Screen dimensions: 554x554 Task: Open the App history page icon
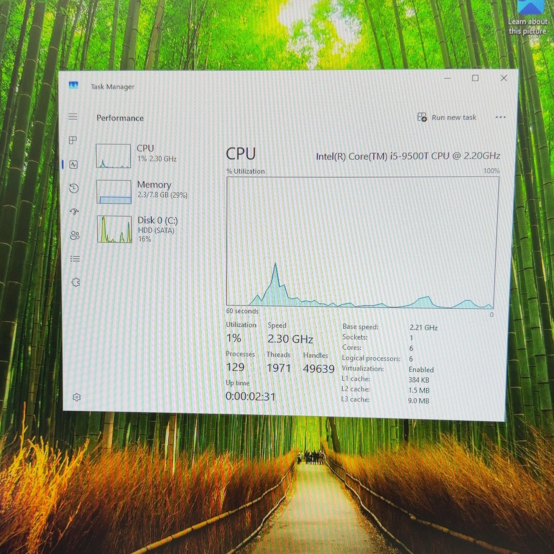coord(74,188)
